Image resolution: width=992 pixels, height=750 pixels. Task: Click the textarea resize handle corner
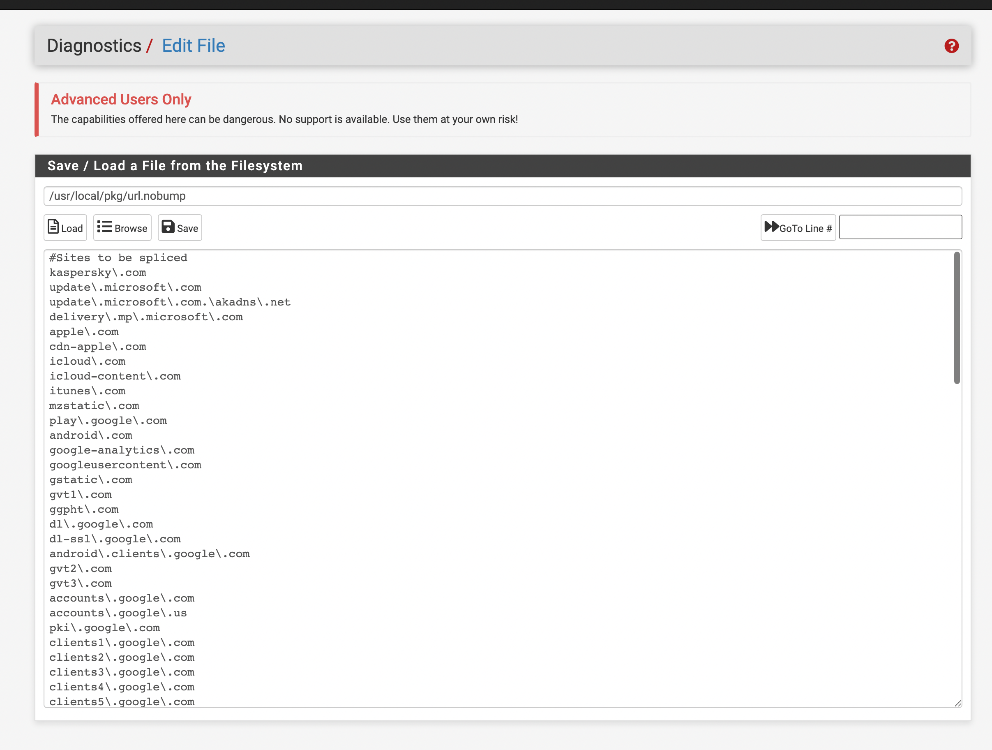958,703
